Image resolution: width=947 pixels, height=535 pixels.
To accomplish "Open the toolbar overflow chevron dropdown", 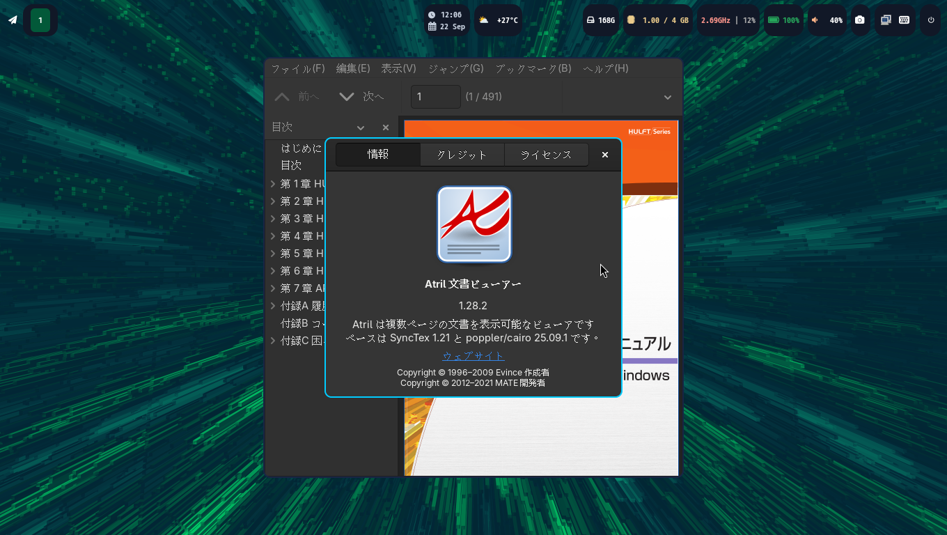I will [x=668, y=98].
